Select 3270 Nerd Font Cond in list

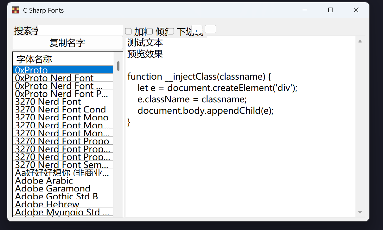(63, 109)
